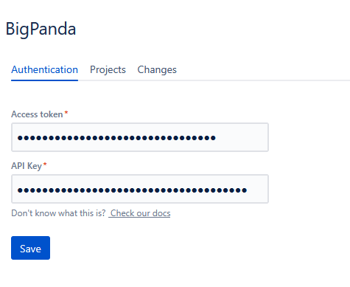Viewport: 350px width, 287px height.
Task: Click the "Don't know what this is?" text
Action: pos(58,213)
